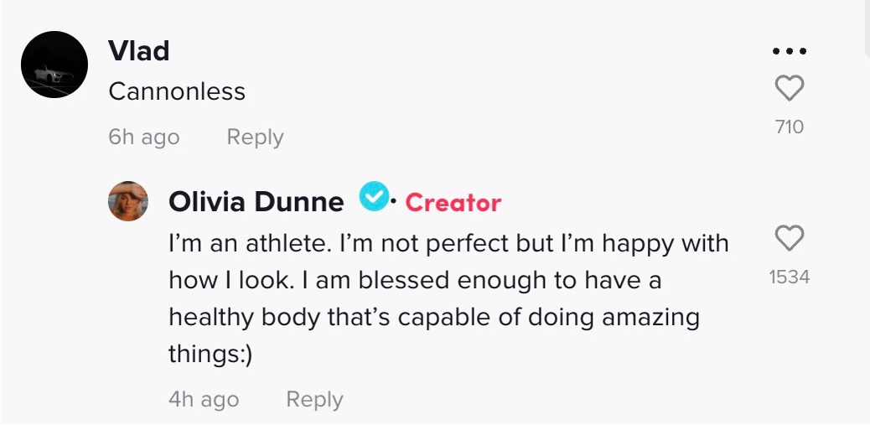The image size is (870, 425).
Task: Open Olivia Dunne's profile picture
Action: [128, 201]
